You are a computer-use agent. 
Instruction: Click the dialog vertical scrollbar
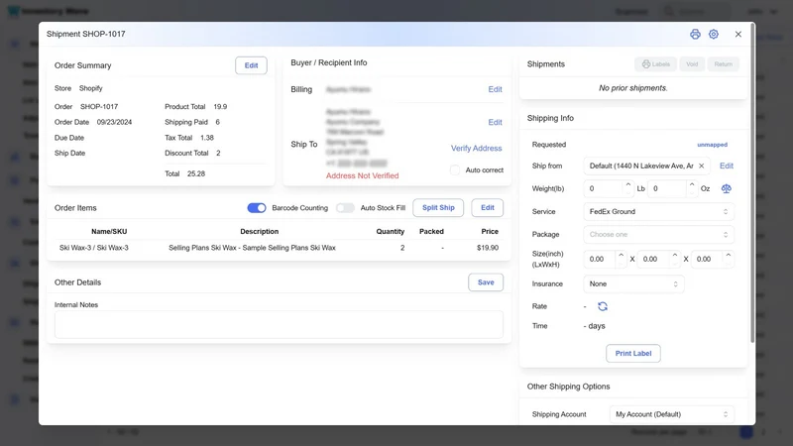[752, 183]
